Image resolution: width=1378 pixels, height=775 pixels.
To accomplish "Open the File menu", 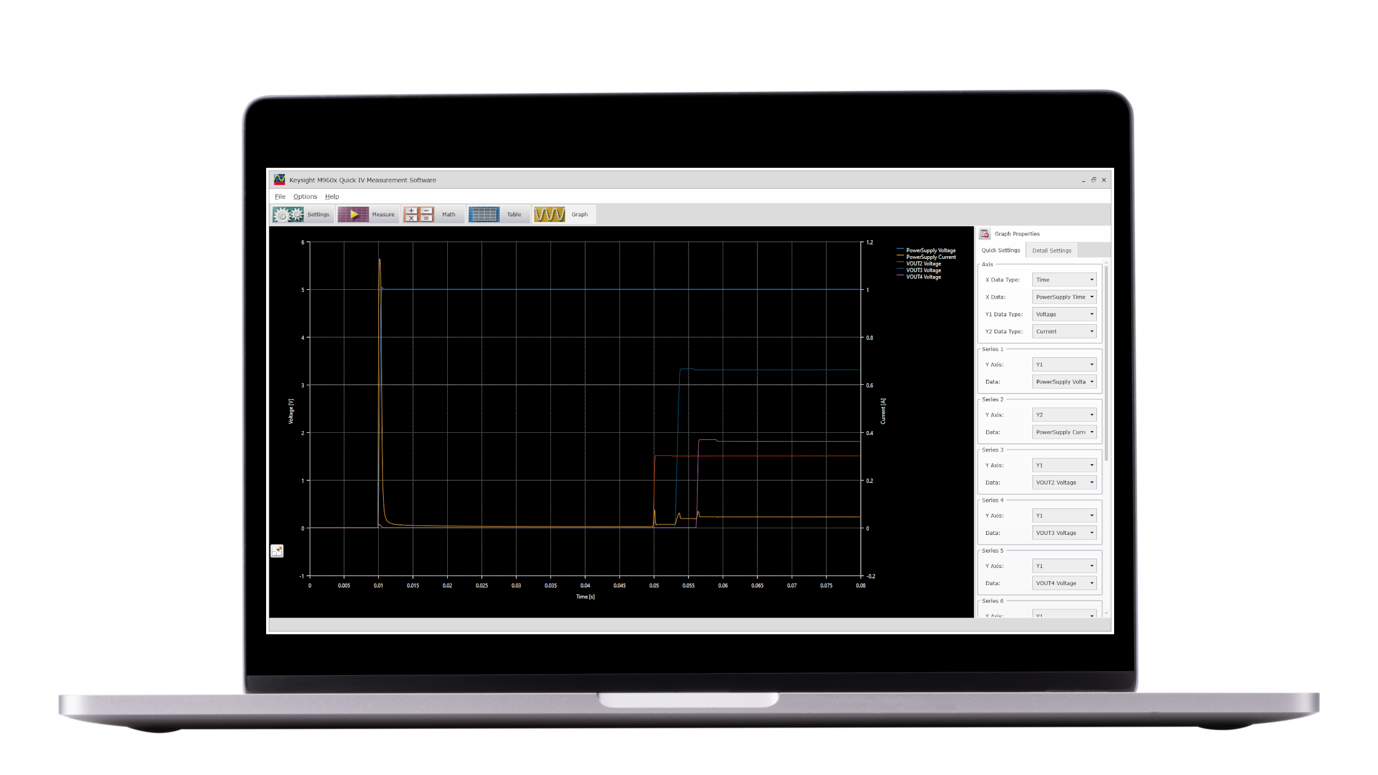I will click(x=280, y=196).
